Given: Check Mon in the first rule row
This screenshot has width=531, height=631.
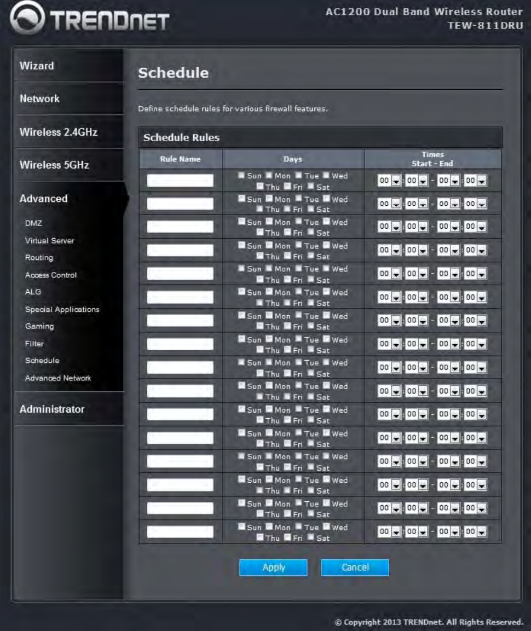Looking at the screenshot, I should tap(269, 175).
